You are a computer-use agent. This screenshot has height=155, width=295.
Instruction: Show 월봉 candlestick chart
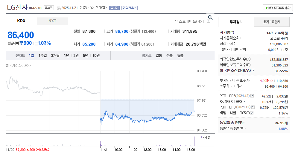tap(180, 55)
